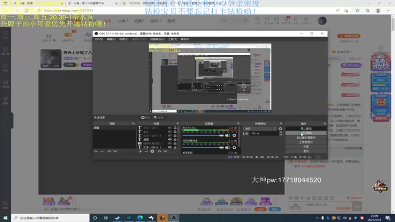Open settings gear of first audio mixer channel
This screenshot has height=222, width=395.
coord(234,135)
